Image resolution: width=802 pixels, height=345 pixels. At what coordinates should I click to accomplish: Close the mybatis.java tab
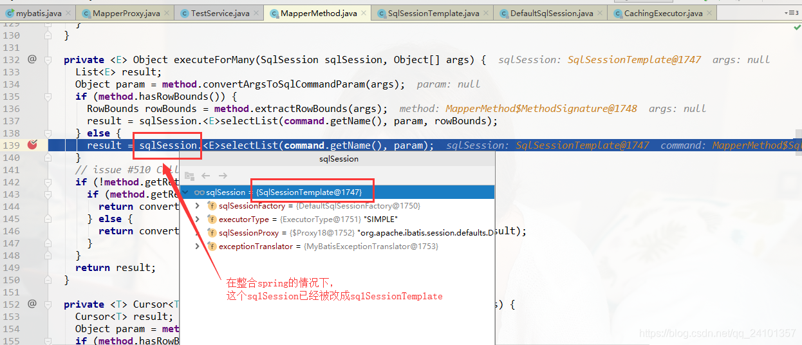[x=68, y=14]
